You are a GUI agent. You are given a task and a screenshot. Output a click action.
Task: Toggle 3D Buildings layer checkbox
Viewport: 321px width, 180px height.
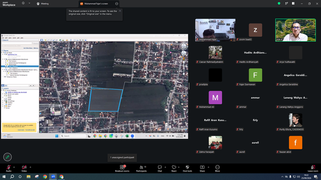(5, 101)
